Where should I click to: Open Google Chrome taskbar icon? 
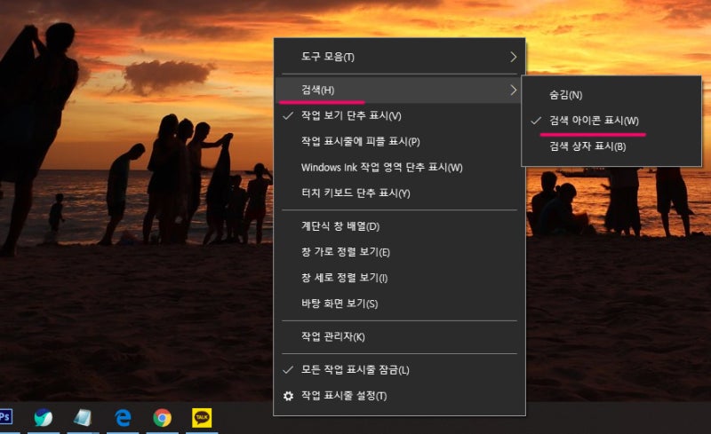click(163, 418)
